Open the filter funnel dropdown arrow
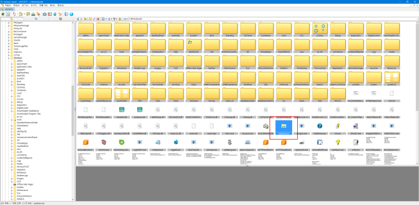Viewport: 419px width, 205px height. tap(117, 19)
